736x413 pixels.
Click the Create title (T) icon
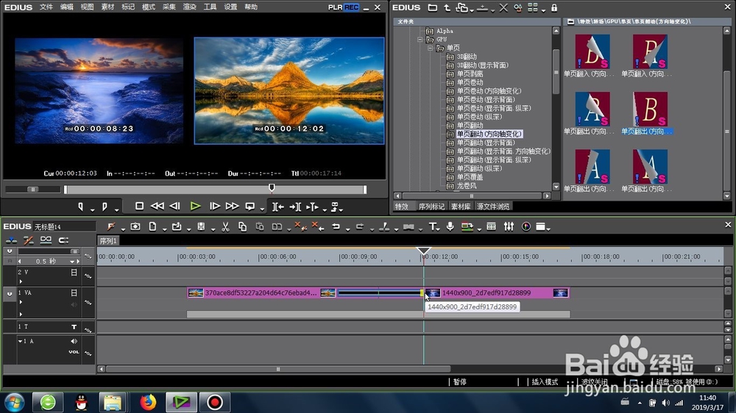433,227
